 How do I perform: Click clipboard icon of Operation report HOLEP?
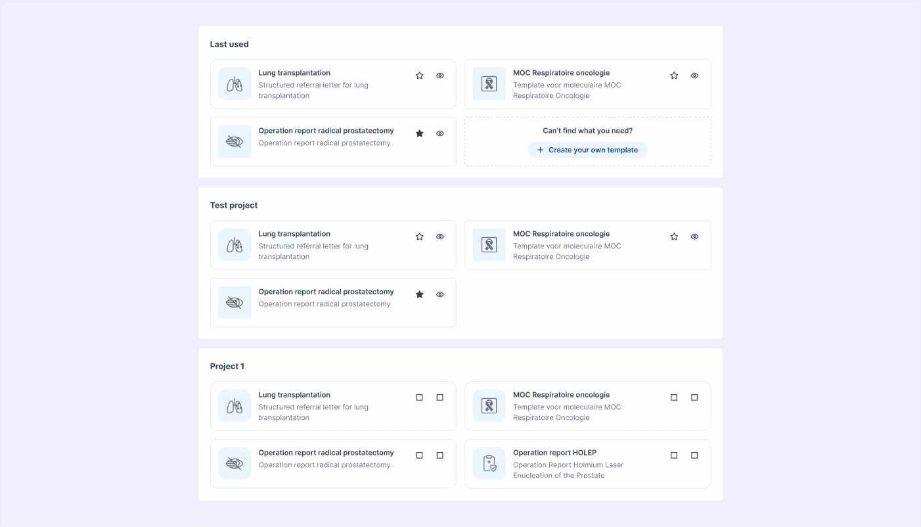point(489,464)
